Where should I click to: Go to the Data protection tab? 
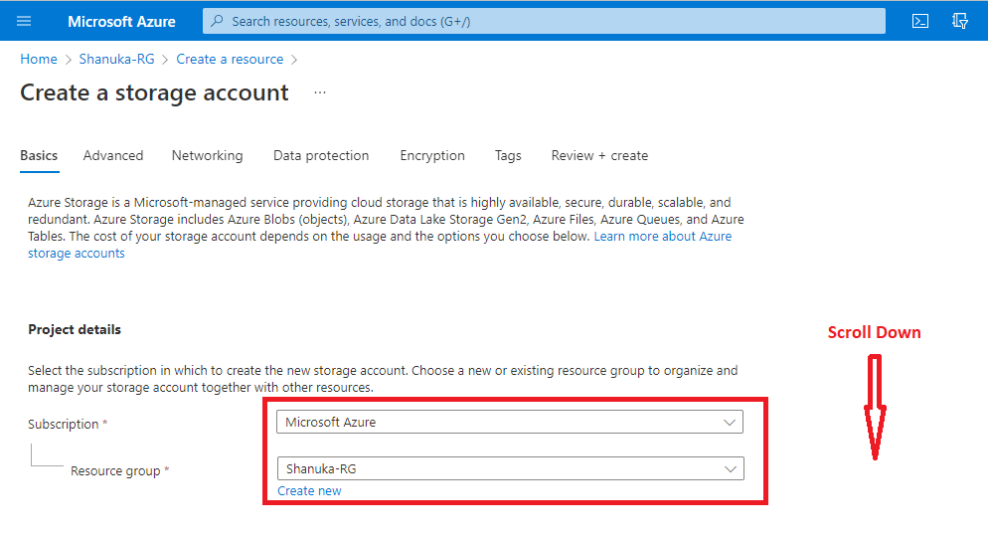pyautogui.click(x=321, y=156)
